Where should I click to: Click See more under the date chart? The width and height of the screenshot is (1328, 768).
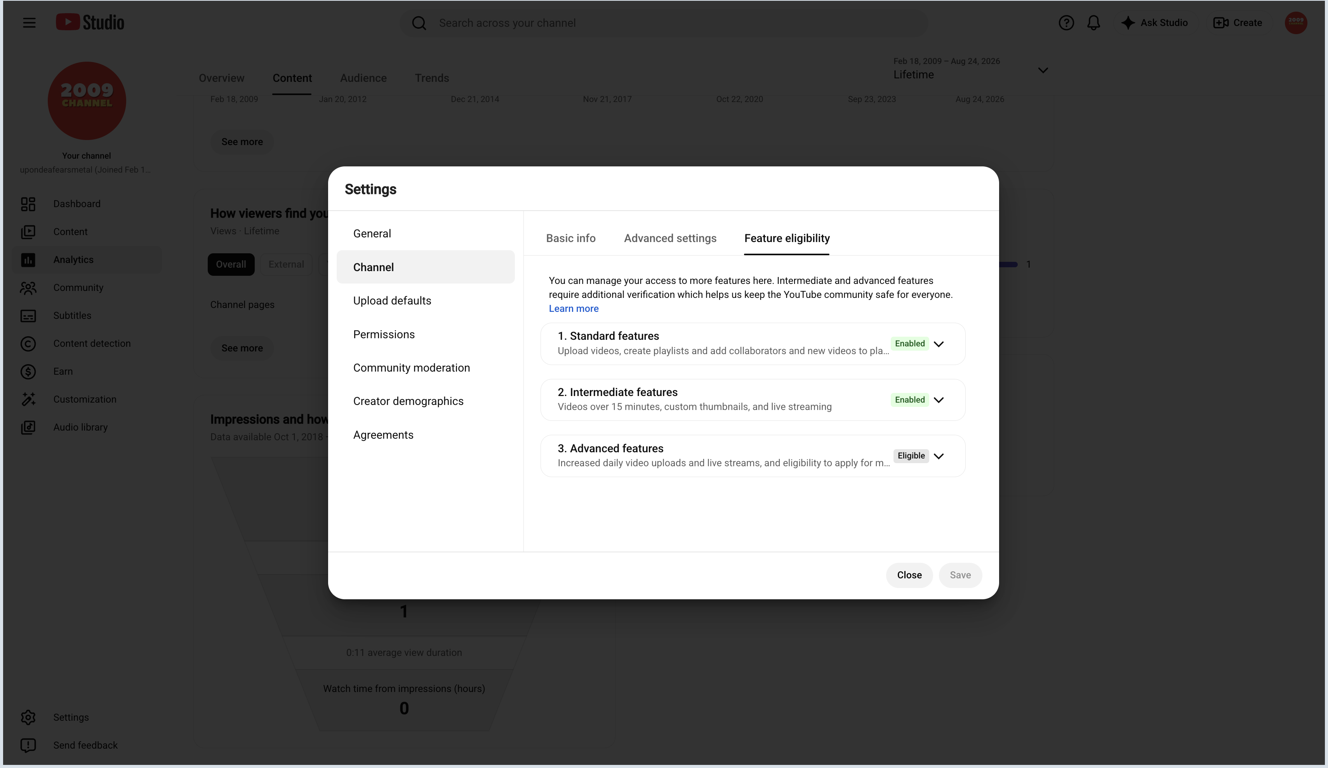pos(242,142)
